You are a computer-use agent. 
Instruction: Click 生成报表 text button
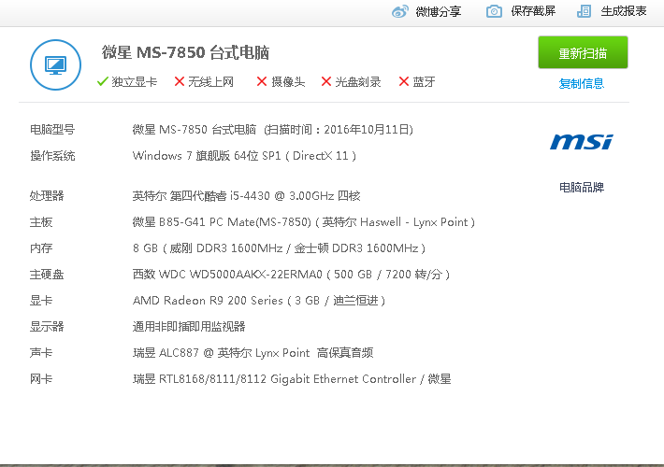(624, 11)
